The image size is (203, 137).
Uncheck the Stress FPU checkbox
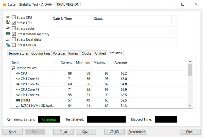tap(14, 23)
